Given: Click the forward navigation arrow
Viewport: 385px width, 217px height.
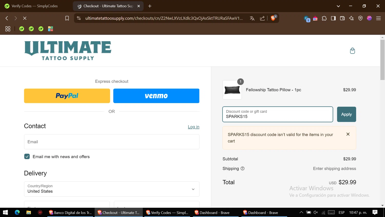Looking at the screenshot, I should click(x=16, y=18).
